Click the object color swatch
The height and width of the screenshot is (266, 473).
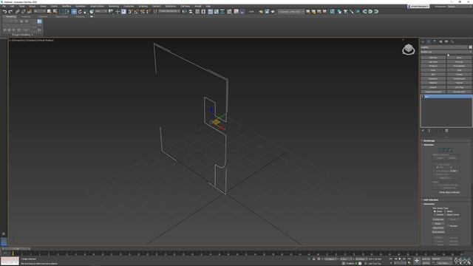click(x=470, y=47)
